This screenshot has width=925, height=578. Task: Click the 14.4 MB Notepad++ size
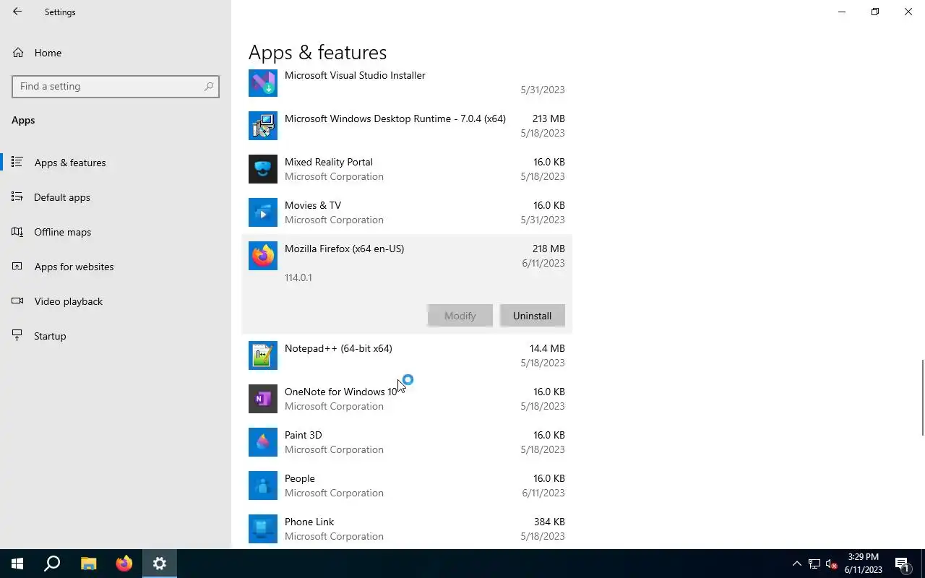tap(547, 348)
